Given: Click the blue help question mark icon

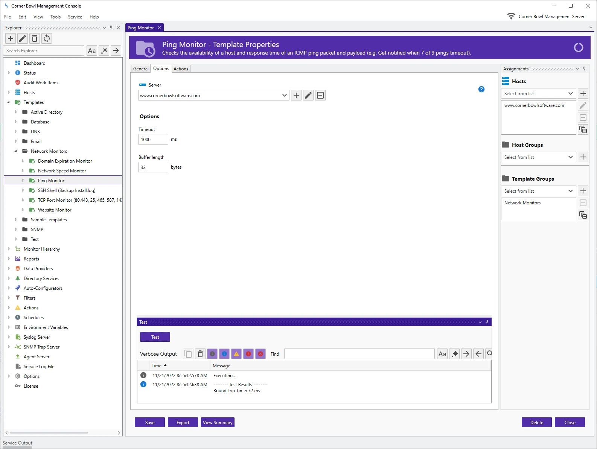Looking at the screenshot, I should coord(481,89).
